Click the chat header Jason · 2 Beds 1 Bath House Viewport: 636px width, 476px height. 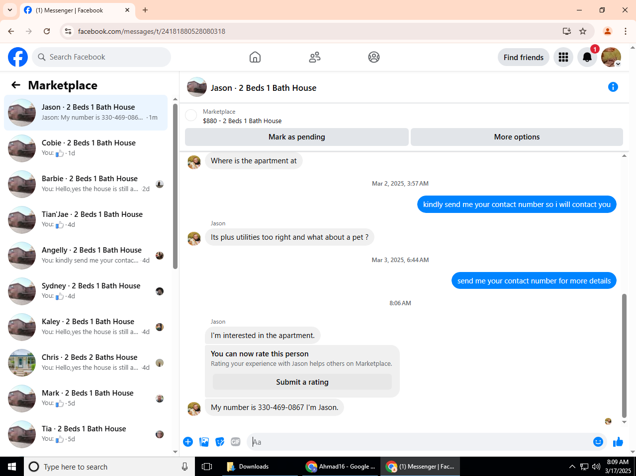click(x=264, y=88)
